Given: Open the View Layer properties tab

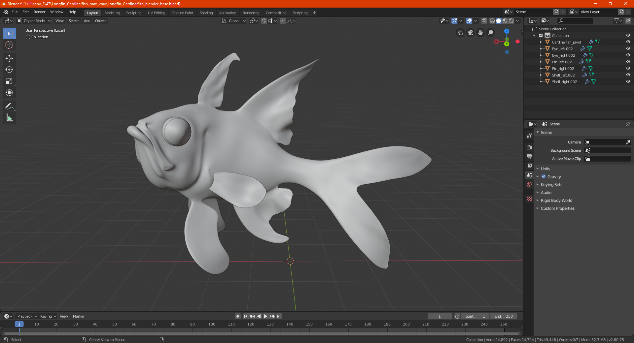Looking at the screenshot, I should (529, 166).
